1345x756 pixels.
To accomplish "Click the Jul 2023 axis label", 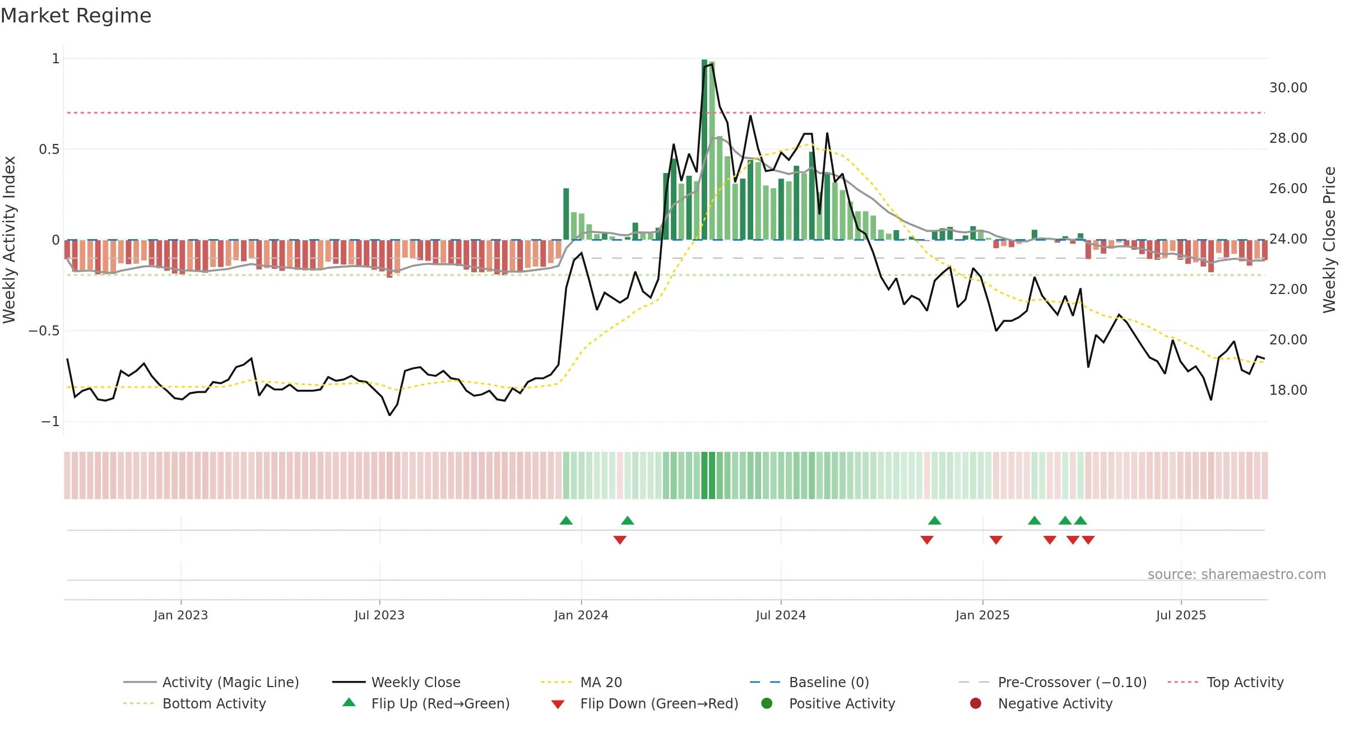I will click(379, 615).
